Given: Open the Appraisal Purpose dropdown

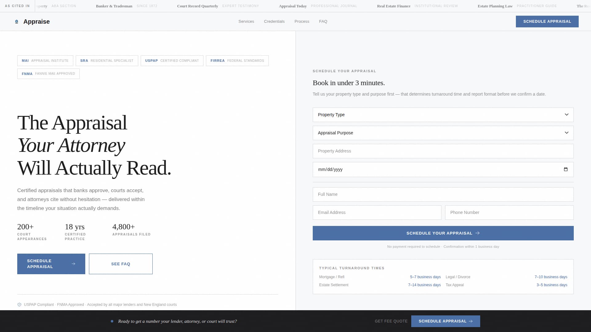Looking at the screenshot, I should click(443, 133).
